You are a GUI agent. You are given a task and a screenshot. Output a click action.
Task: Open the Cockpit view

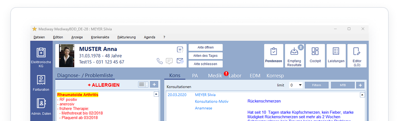315,55
